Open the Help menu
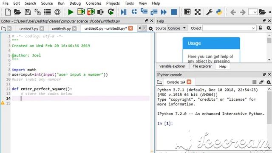The image size is (272, 153). point(156,3)
